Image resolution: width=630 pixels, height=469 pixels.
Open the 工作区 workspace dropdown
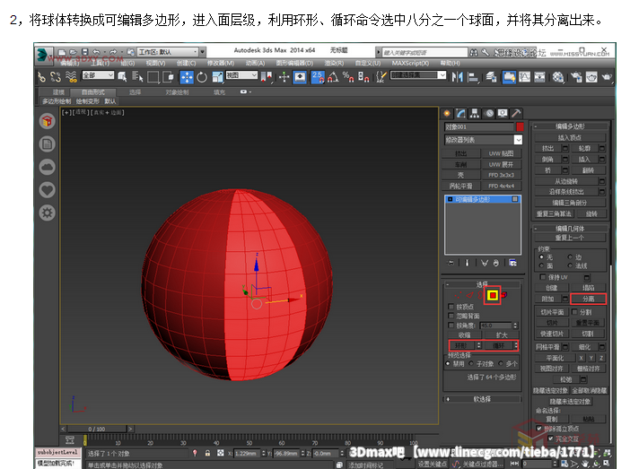pyautogui.click(x=168, y=52)
